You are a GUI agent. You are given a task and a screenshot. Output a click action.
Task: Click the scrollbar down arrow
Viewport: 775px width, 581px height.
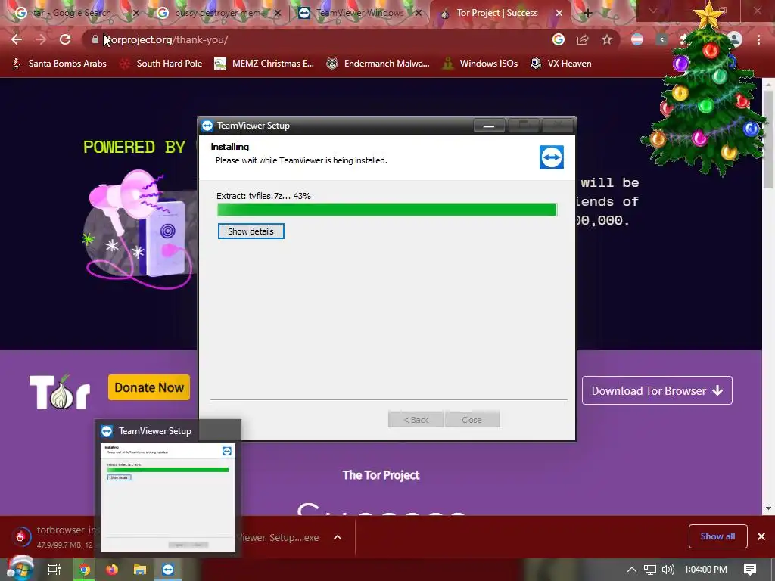click(768, 508)
